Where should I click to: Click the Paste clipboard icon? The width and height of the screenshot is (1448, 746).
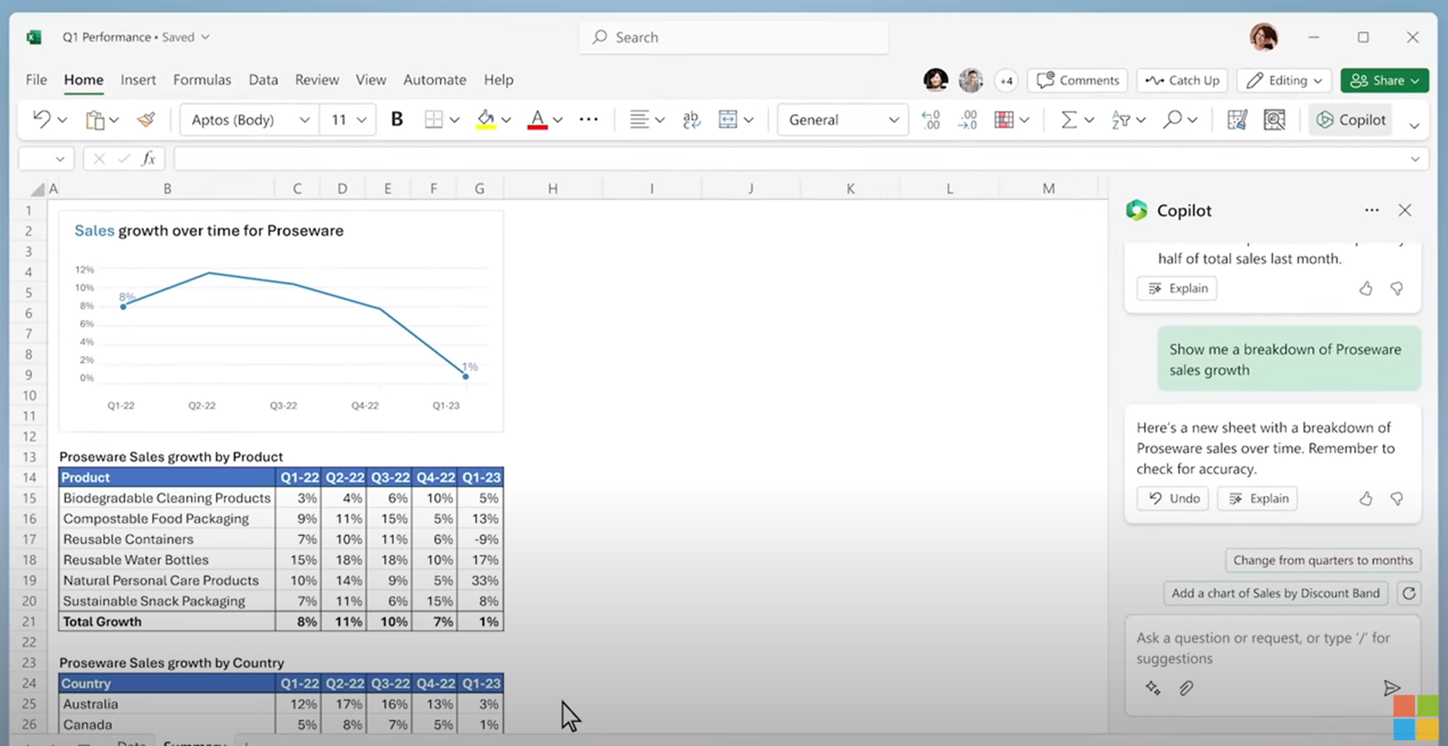tap(95, 120)
